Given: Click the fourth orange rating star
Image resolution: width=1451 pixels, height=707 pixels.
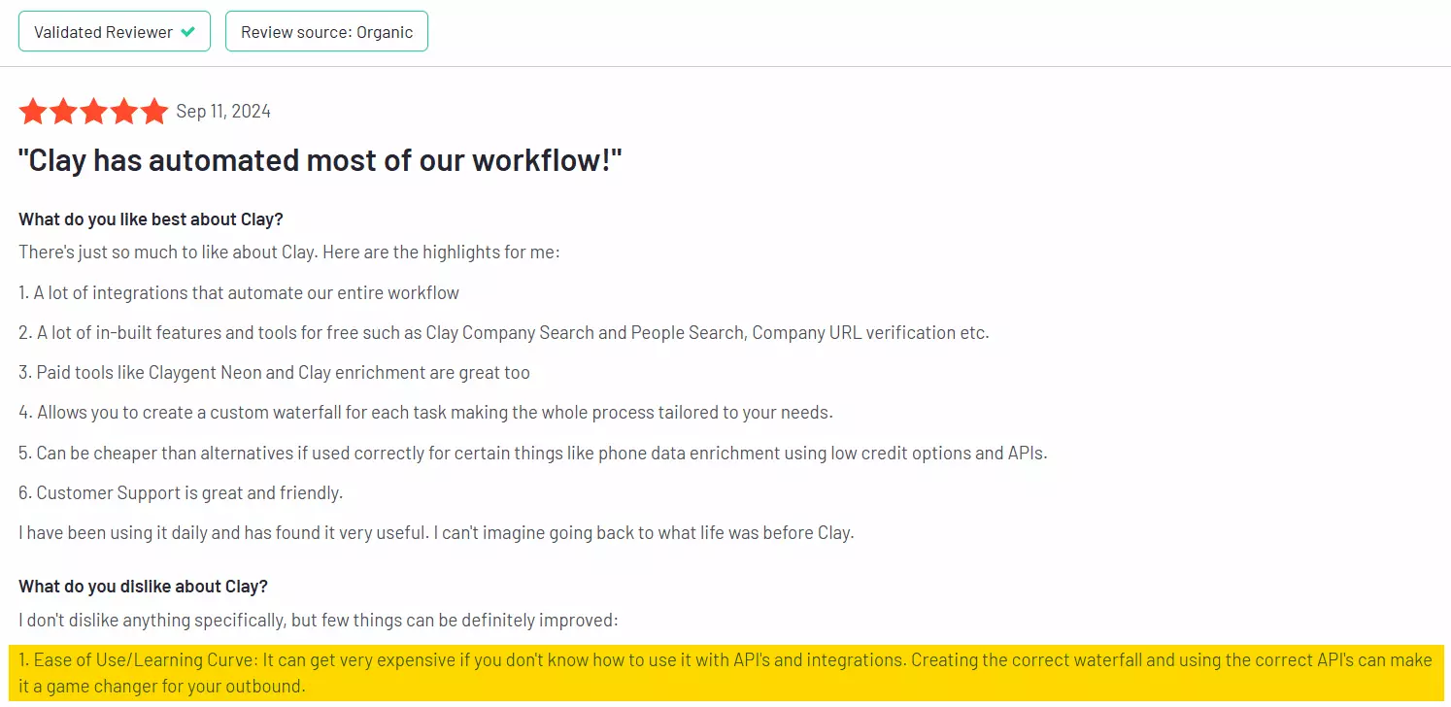Looking at the screenshot, I should (x=123, y=112).
